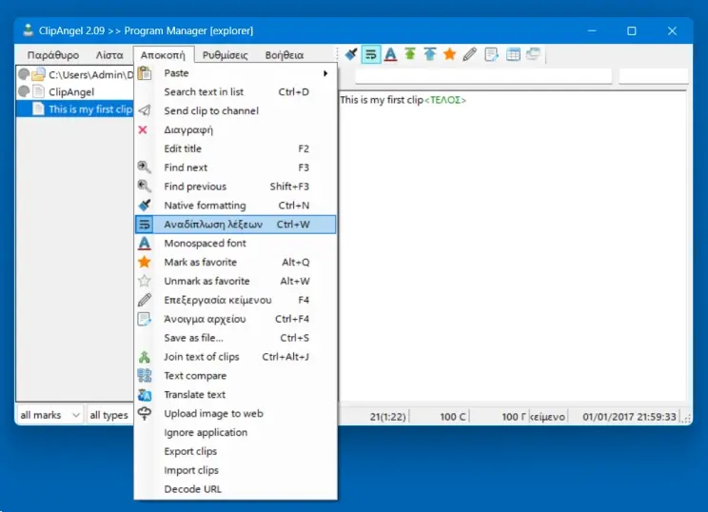Choose Import clips entry
The height and width of the screenshot is (512, 708).
[x=236, y=470]
